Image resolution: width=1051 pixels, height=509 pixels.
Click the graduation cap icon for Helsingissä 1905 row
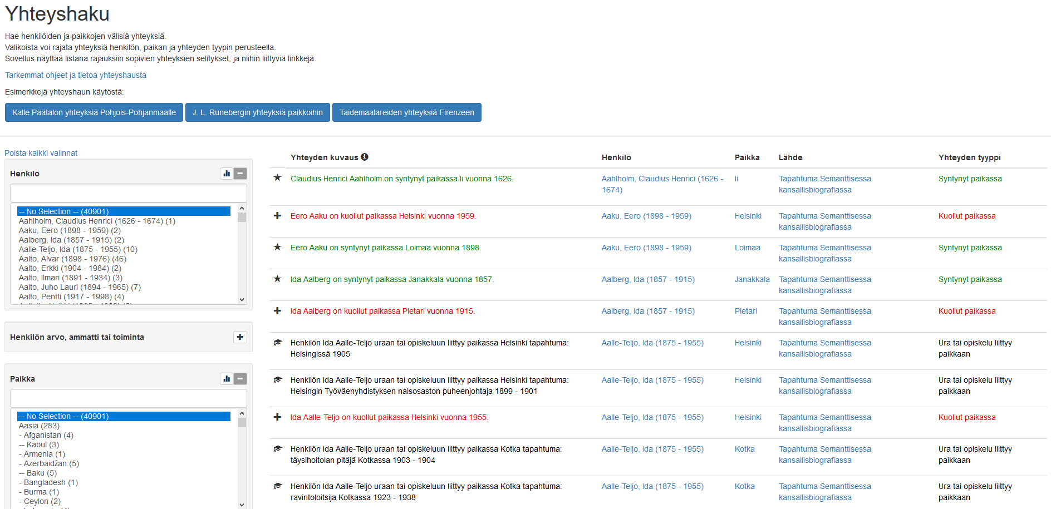pyautogui.click(x=277, y=343)
